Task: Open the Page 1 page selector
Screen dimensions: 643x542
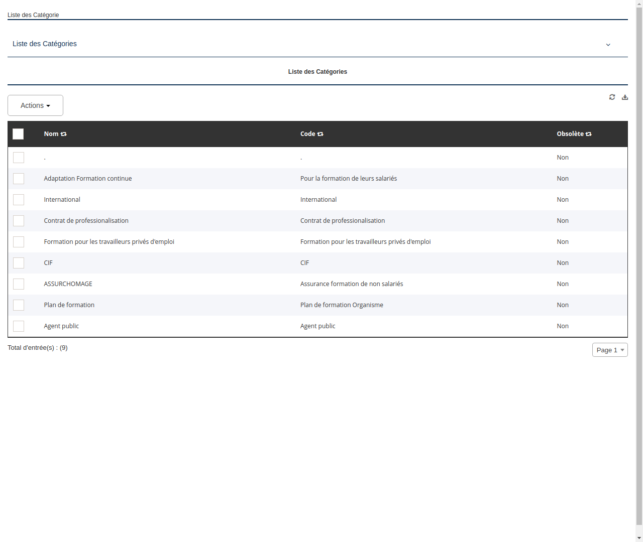Action: coord(610,350)
